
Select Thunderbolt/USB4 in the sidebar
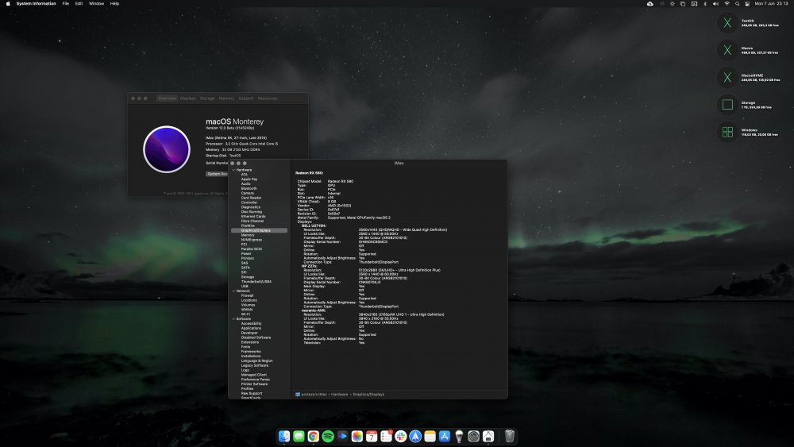256,282
